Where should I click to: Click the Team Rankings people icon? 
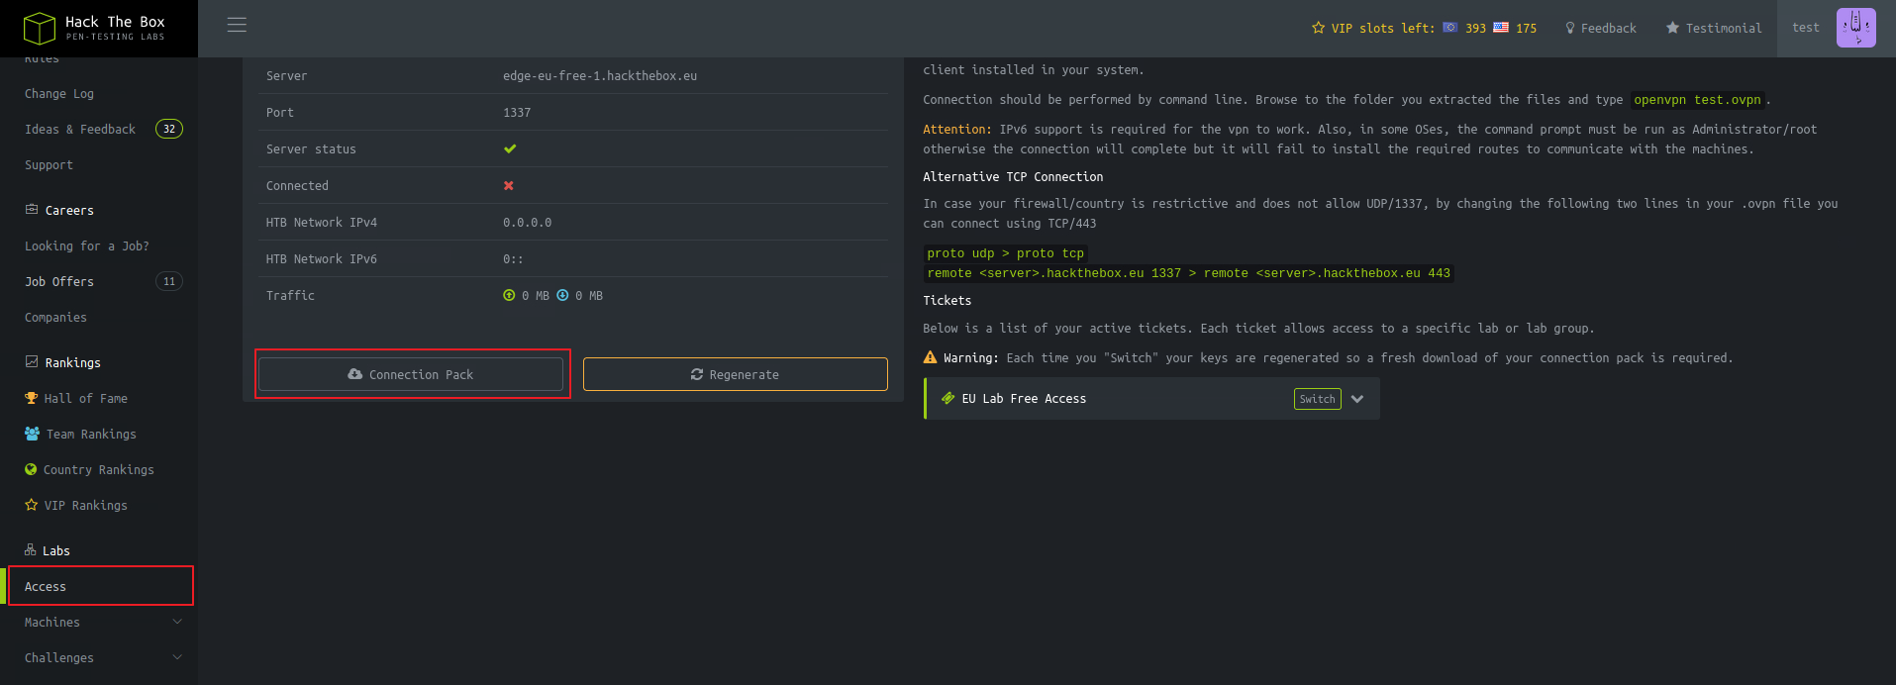(32, 434)
